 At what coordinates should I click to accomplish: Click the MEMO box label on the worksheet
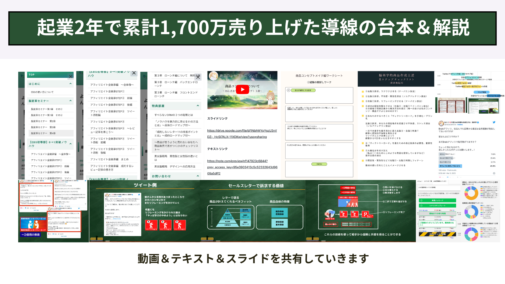[x=319, y=164]
